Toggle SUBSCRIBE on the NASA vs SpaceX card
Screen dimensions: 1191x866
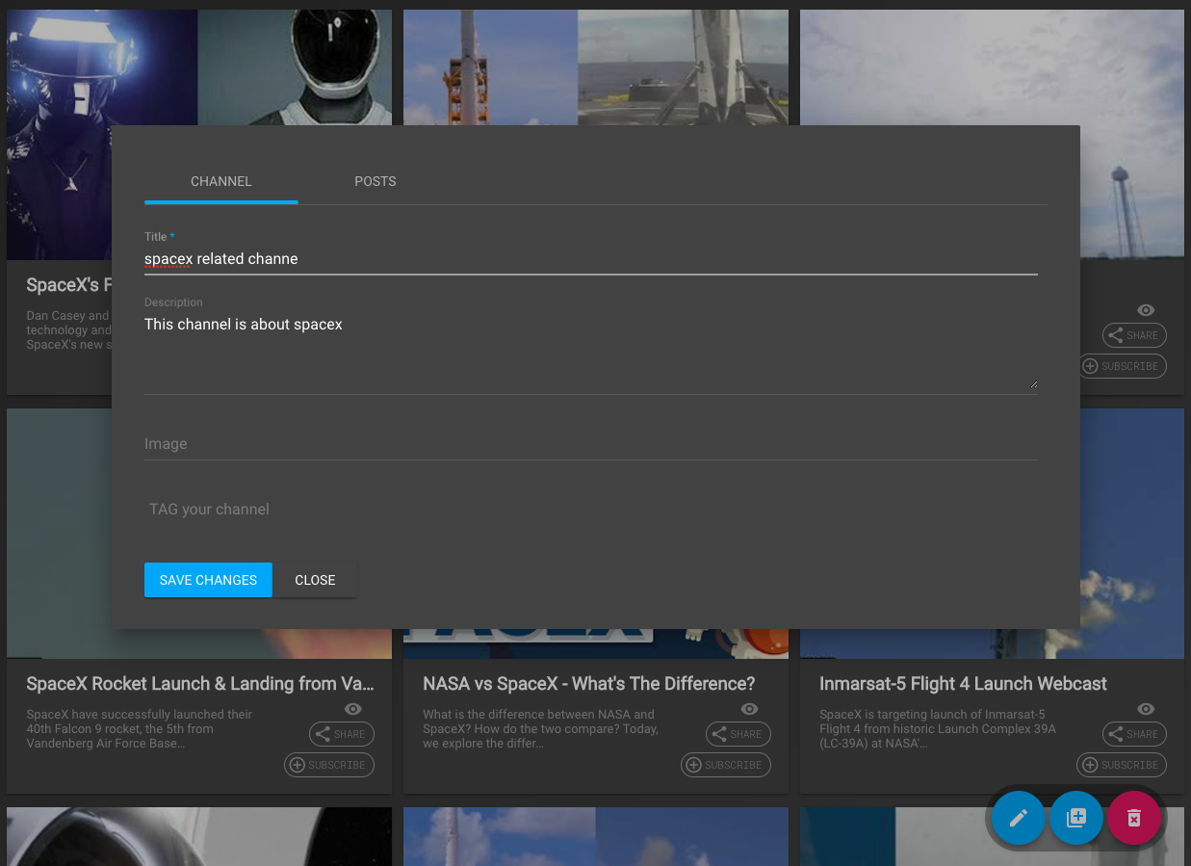tap(725, 765)
